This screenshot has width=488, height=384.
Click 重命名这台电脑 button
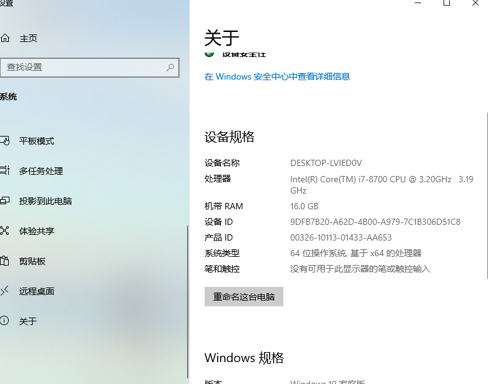click(x=244, y=297)
